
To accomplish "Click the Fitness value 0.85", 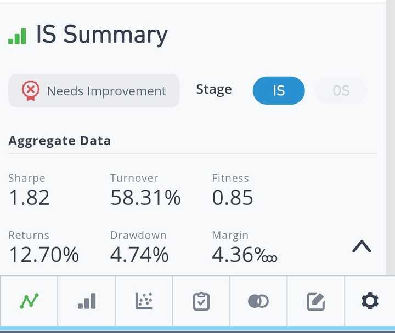I will click(x=233, y=198).
